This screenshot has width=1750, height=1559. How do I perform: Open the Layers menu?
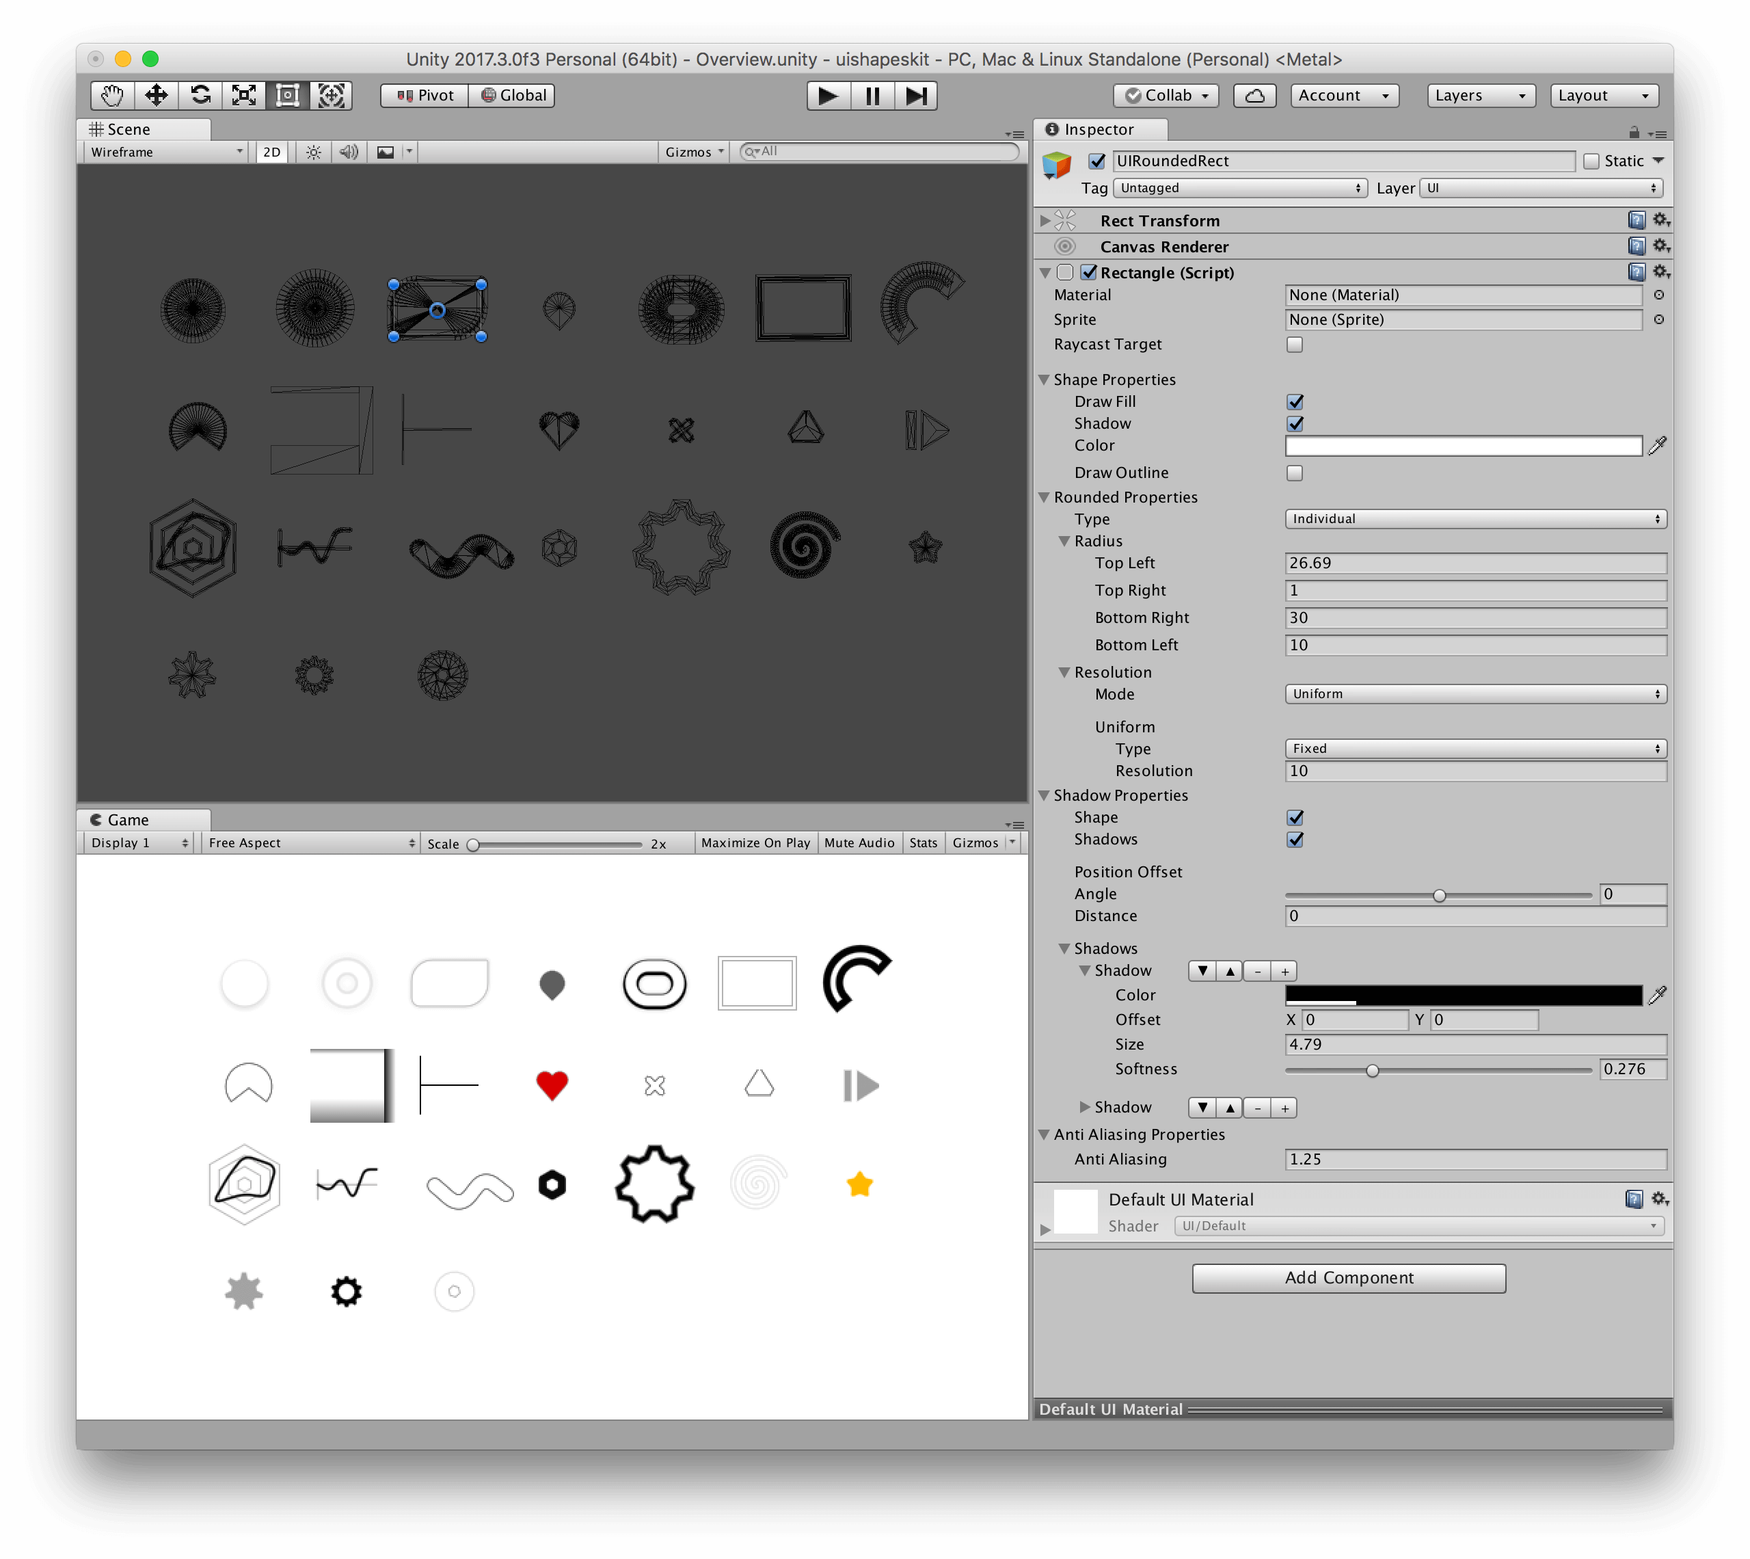(1480, 95)
